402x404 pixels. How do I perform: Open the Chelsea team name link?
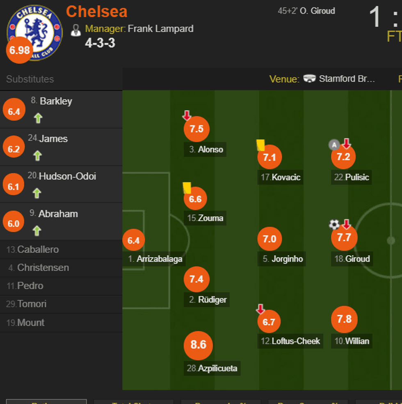pyautogui.click(x=97, y=12)
